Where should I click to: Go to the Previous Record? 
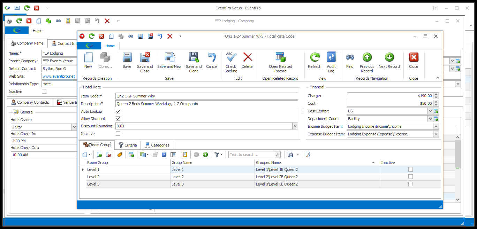[367, 63]
